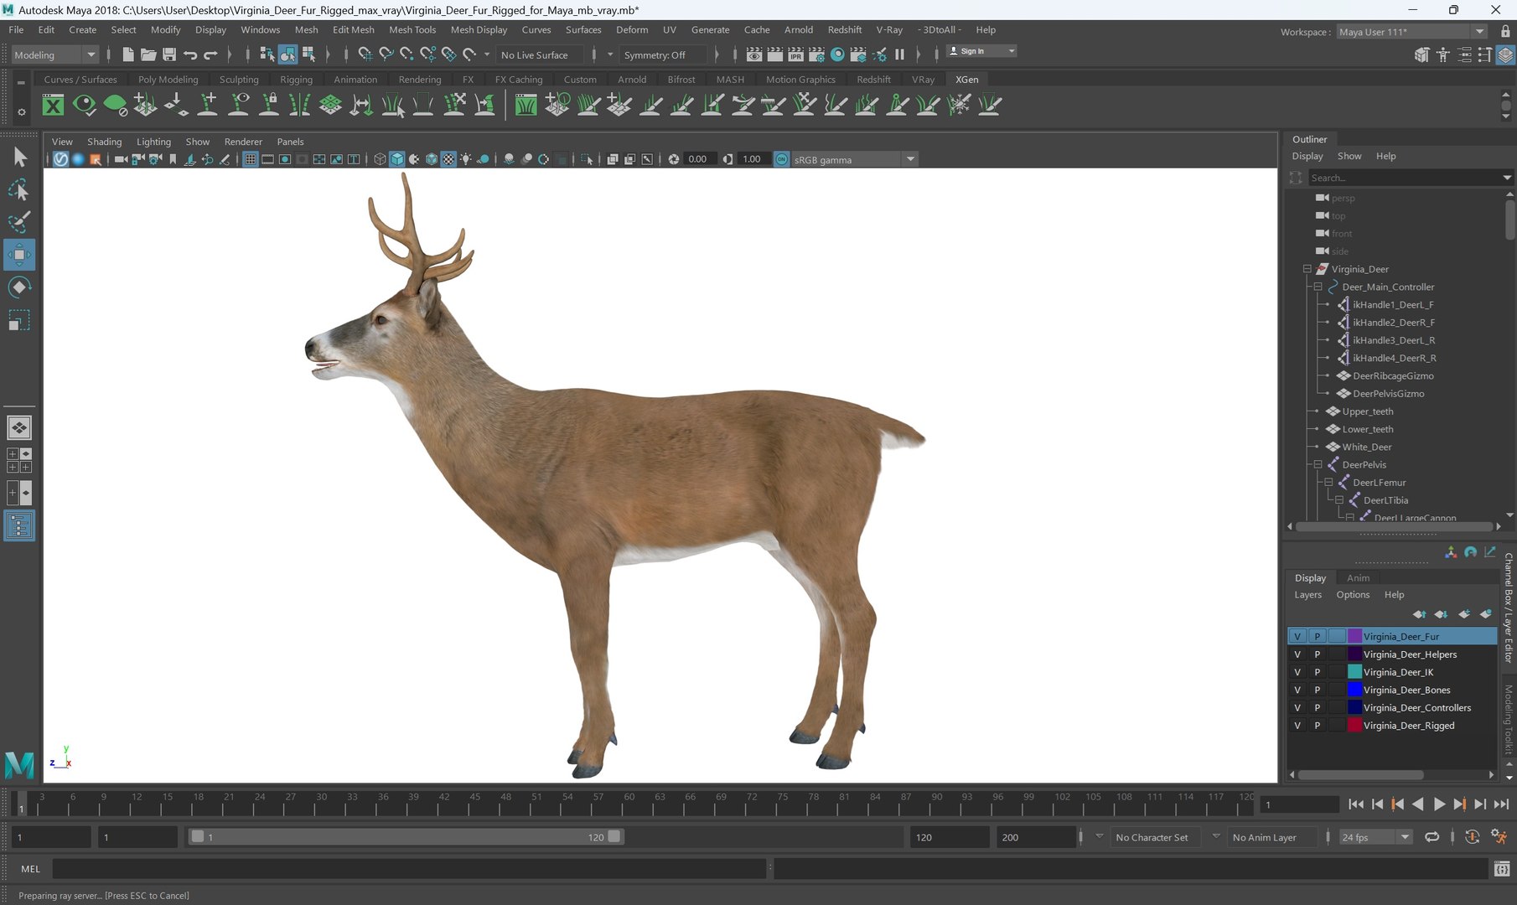Open the 24 fps frame rate dropdown
1517x905 pixels.
click(1375, 837)
